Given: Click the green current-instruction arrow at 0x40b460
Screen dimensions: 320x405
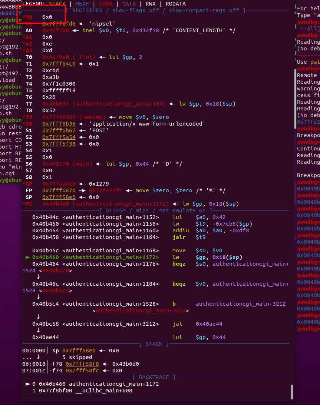Looking at the screenshot, I should point(28,258).
